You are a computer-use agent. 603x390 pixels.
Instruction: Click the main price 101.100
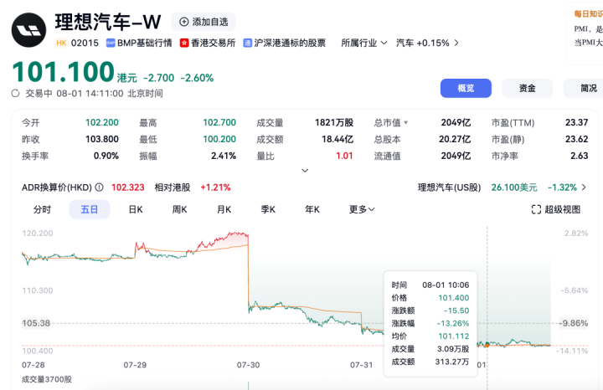(x=64, y=72)
